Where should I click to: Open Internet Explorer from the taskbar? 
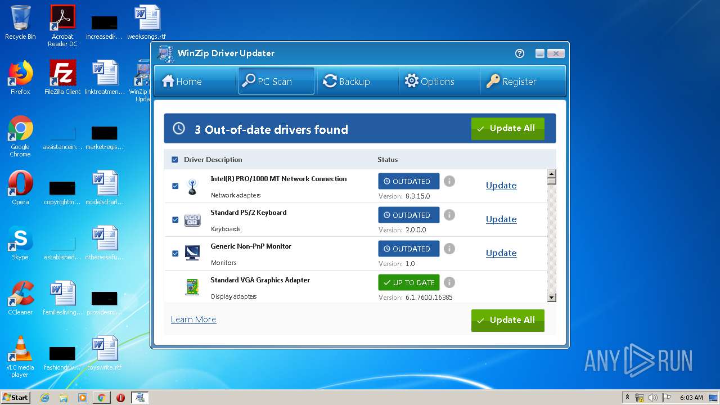click(x=45, y=398)
